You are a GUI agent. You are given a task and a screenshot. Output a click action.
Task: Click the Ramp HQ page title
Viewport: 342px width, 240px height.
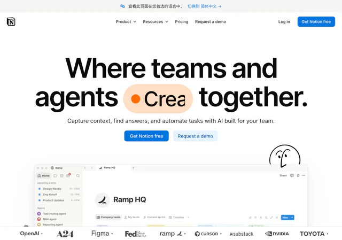click(x=129, y=199)
